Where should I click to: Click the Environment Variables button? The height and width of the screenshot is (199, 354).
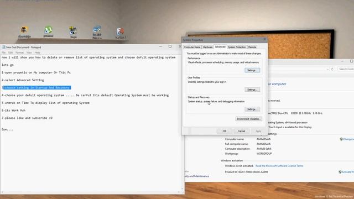coord(248,119)
